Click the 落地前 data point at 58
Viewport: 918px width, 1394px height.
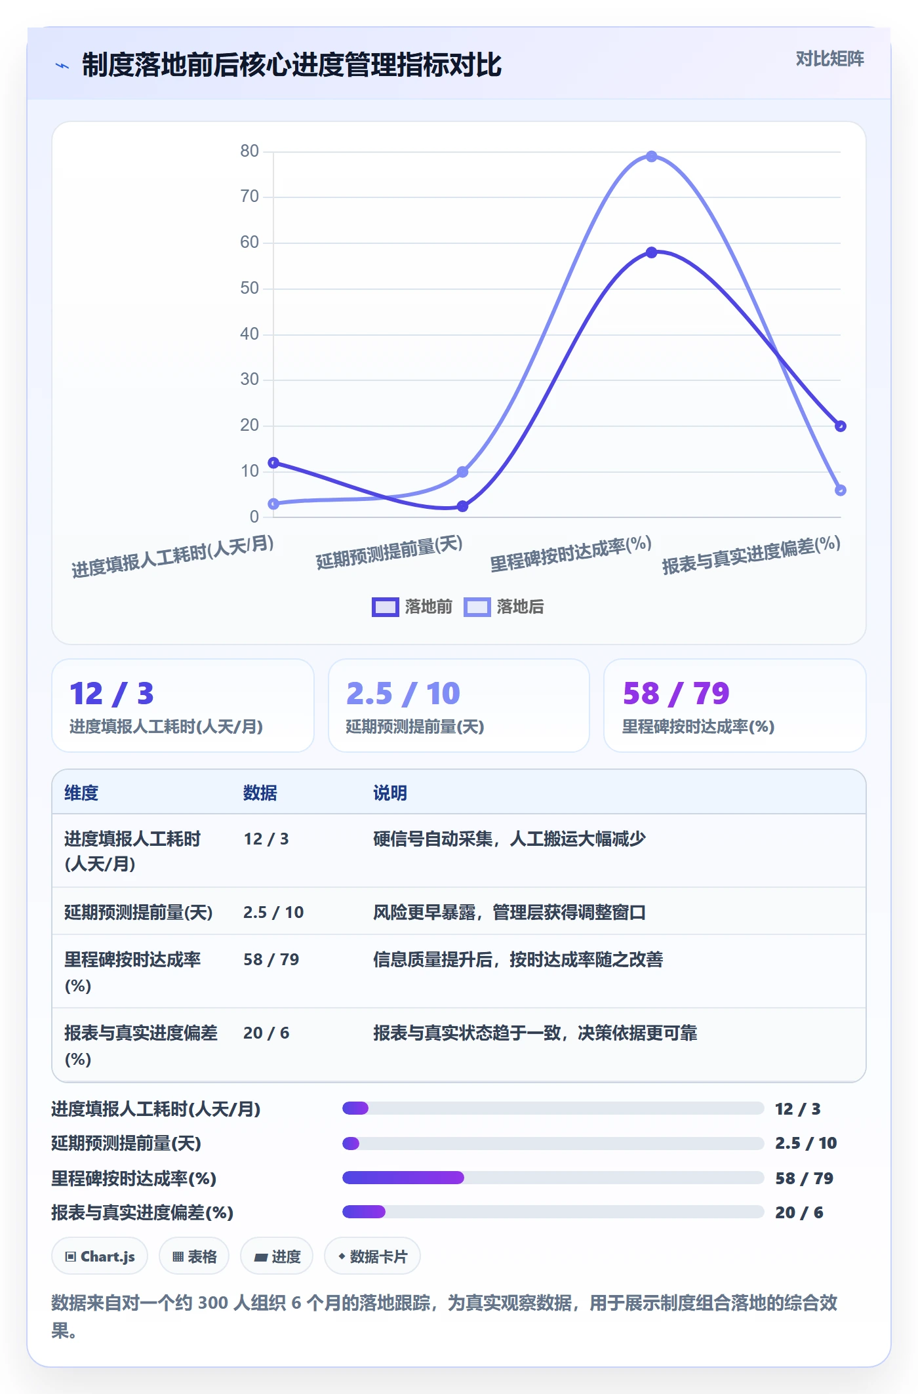coord(651,252)
